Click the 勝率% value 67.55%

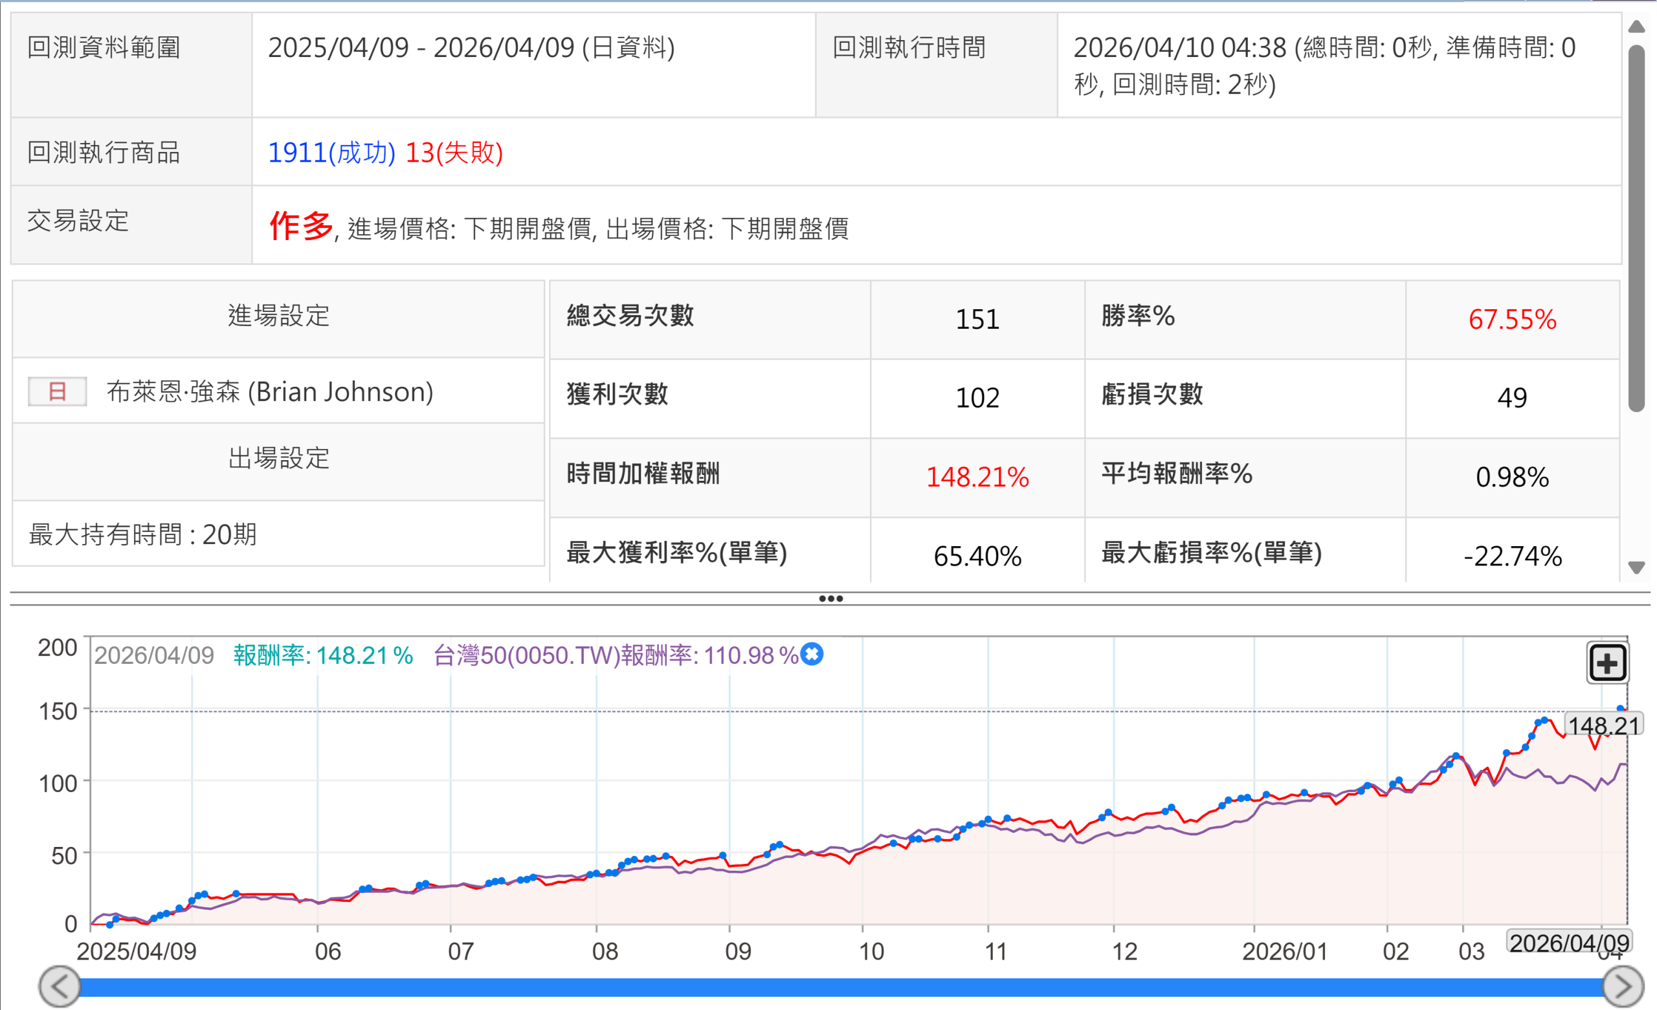[1512, 320]
